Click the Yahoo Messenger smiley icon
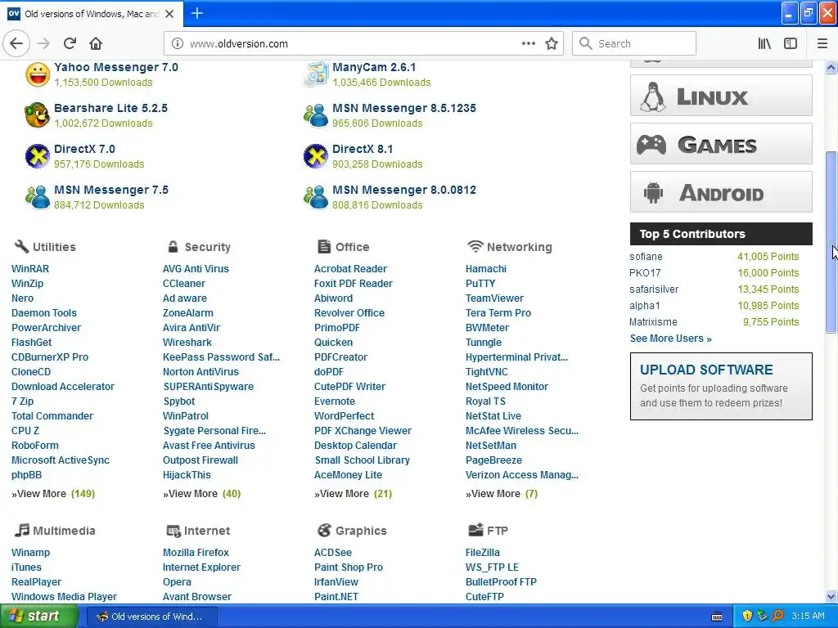 click(x=38, y=74)
